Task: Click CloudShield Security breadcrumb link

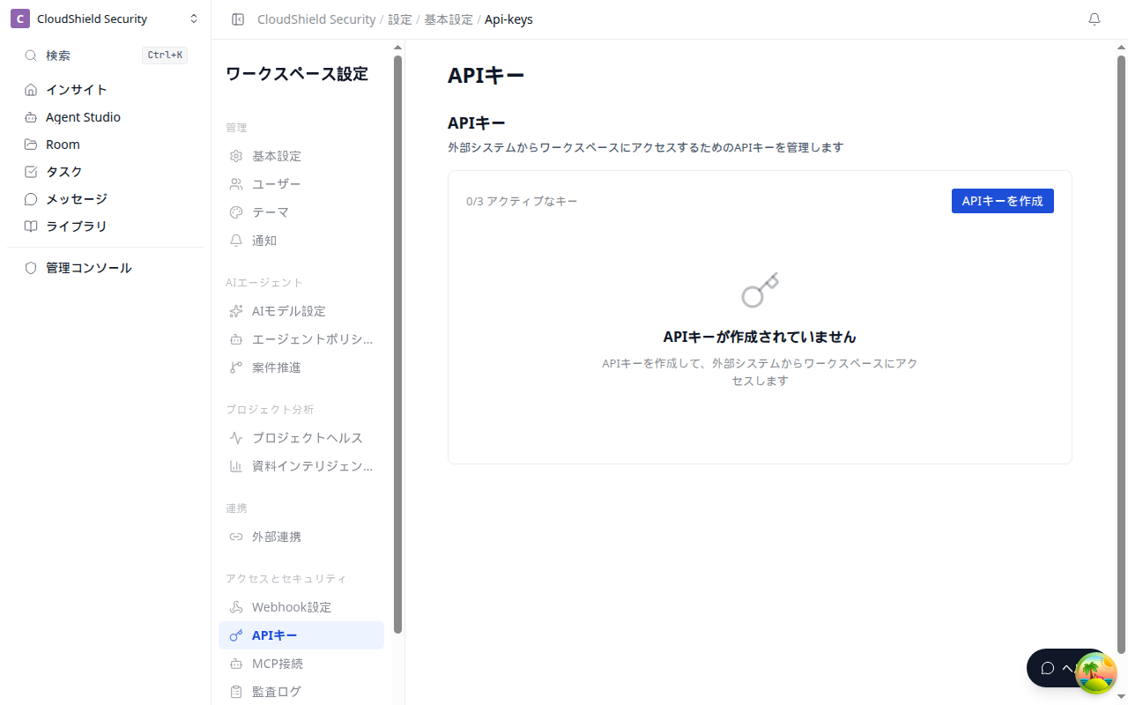Action: click(x=316, y=19)
